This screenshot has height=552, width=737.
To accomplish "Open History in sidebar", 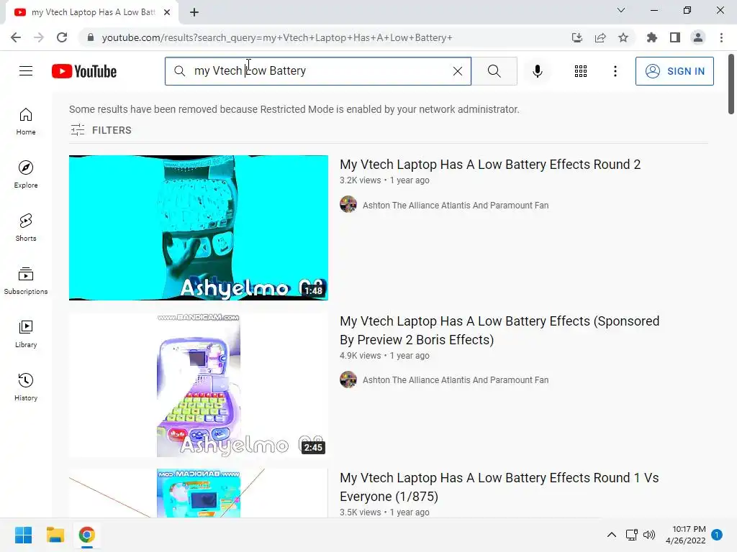I will 26,387.
